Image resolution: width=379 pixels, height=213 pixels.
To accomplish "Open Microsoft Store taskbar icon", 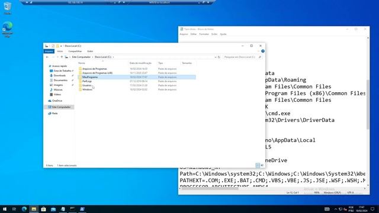I will (43, 209).
